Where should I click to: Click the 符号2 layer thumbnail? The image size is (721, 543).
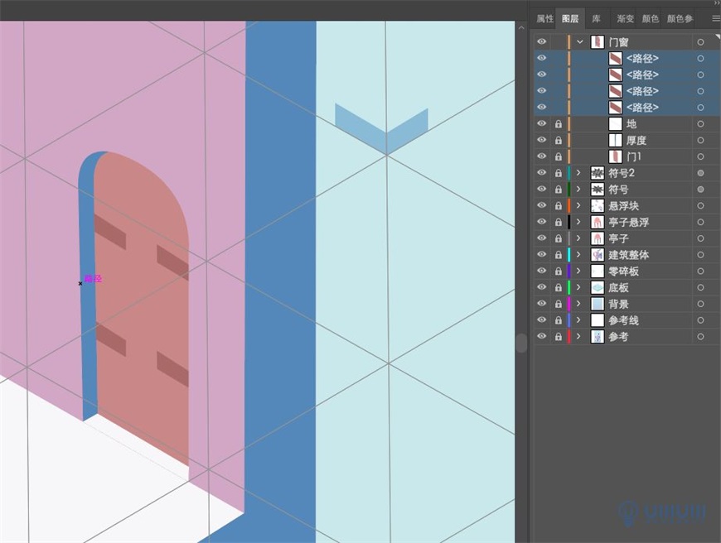(599, 172)
